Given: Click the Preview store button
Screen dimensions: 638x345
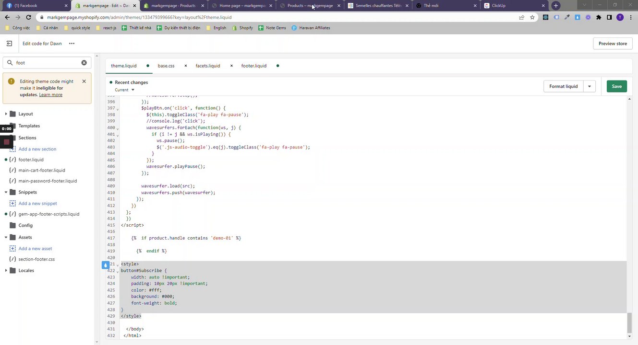Looking at the screenshot, I should (x=613, y=44).
